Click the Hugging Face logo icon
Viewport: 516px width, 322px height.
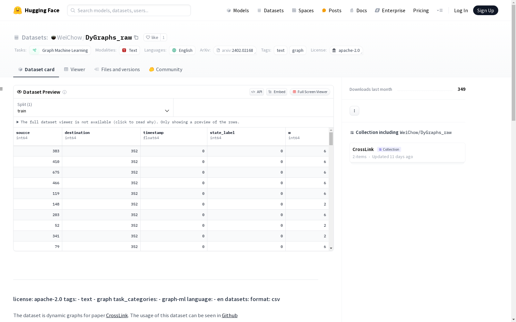click(x=18, y=10)
